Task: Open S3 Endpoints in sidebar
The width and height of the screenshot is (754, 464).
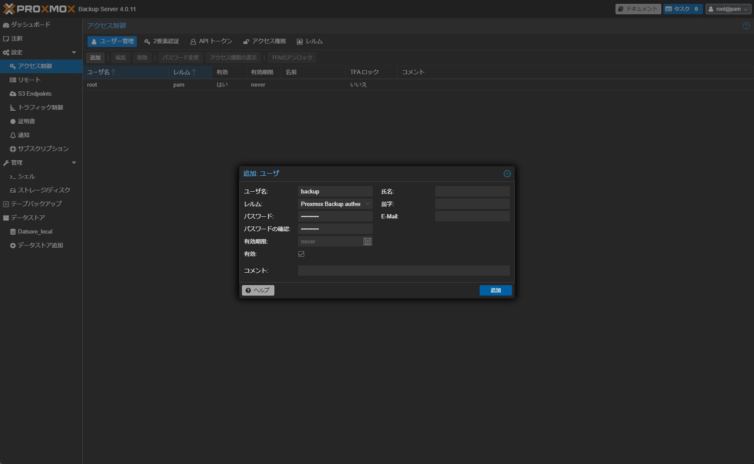Action: pyautogui.click(x=35, y=93)
